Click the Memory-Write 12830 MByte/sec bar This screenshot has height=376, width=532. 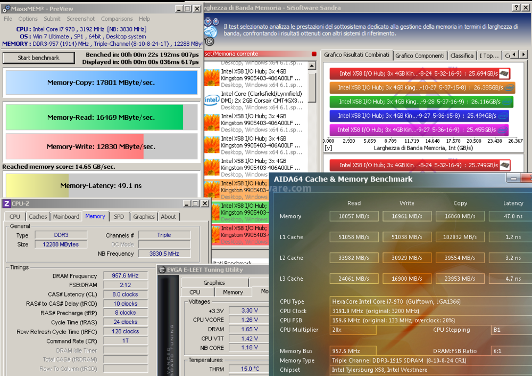[x=102, y=146]
